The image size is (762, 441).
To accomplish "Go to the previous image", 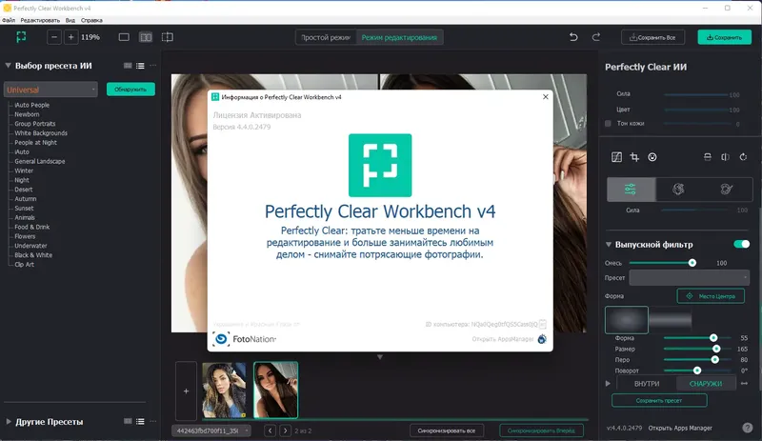I will (x=271, y=431).
